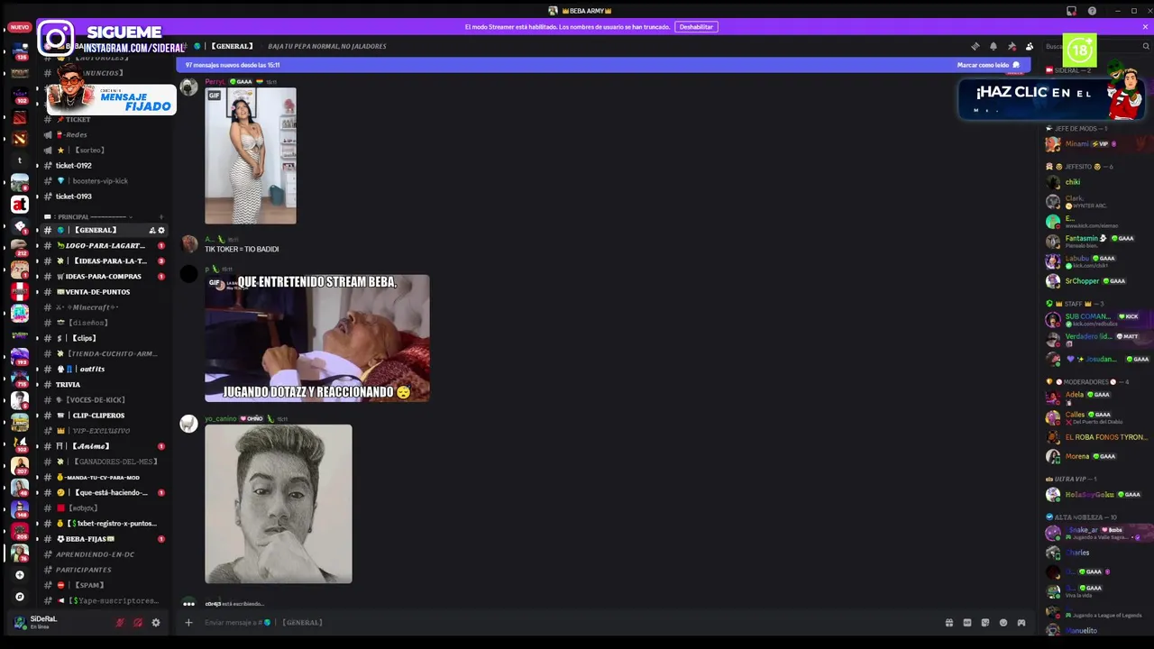
Task: Open server icon with 715 badge
Action: coord(20,378)
